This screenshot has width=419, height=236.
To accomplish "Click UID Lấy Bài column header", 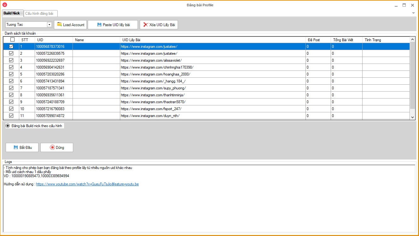I will click(x=213, y=40).
